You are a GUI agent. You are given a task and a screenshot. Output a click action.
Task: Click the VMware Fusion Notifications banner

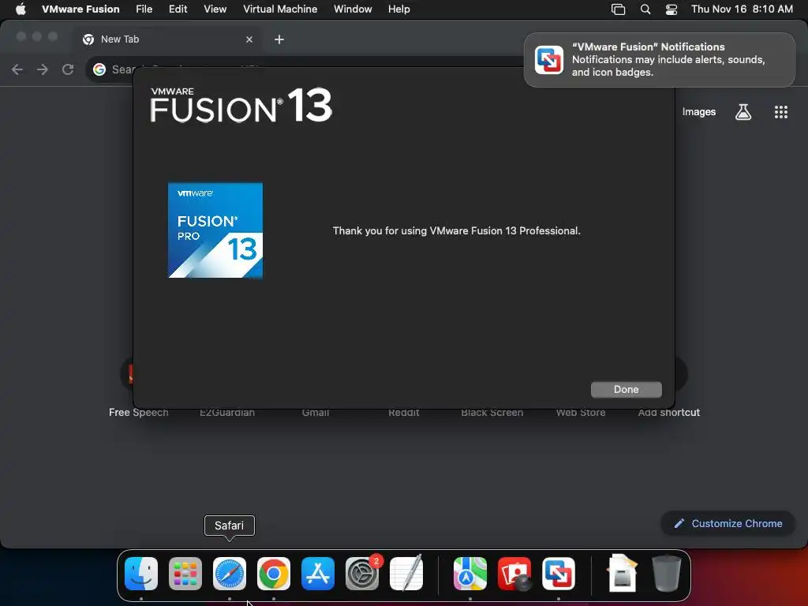pyautogui.click(x=660, y=60)
